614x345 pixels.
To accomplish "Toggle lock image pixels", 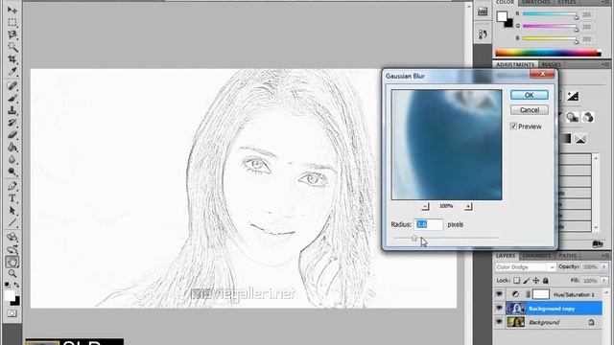I will click(527, 281).
